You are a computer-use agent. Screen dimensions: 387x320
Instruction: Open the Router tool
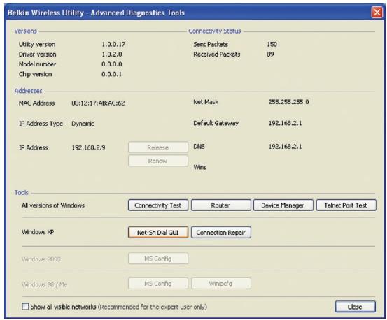(x=220, y=205)
